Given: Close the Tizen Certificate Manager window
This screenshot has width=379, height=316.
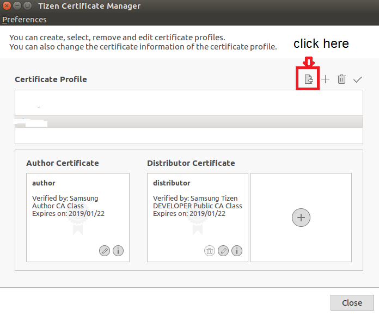Looking at the screenshot, I should tap(7, 6).
